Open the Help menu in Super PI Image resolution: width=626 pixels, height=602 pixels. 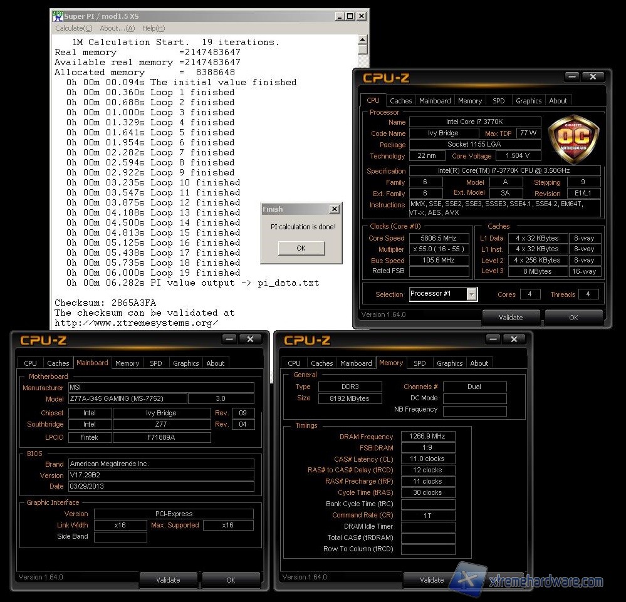154,28
